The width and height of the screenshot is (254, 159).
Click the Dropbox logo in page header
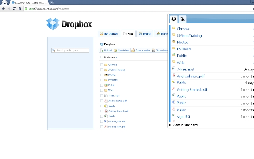69,25
